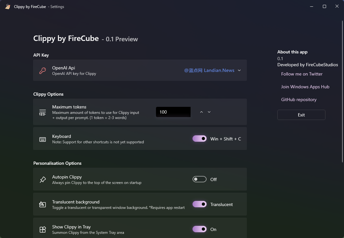This screenshot has height=238, width=344.
Task: Click the Show Clippy in Tray icon
Action: [43, 229]
